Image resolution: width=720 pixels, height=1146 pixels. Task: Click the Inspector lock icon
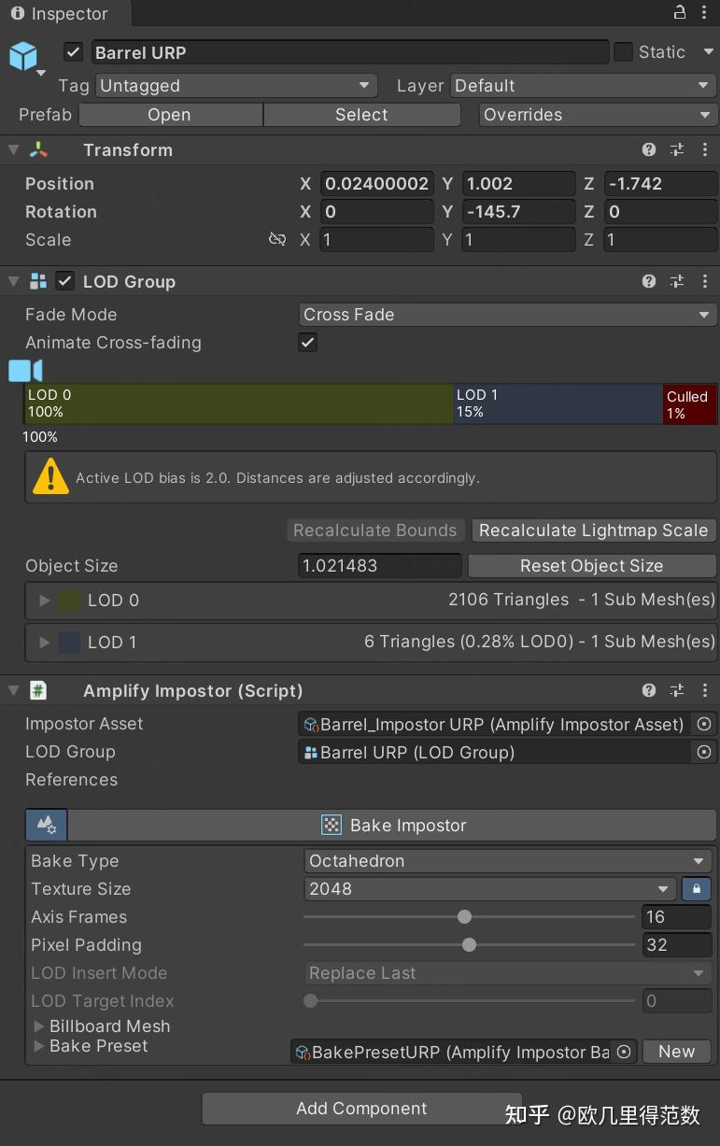click(680, 12)
